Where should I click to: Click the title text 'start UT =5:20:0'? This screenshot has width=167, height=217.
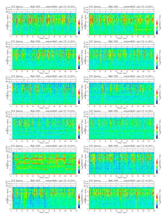(x=67, y=181)
